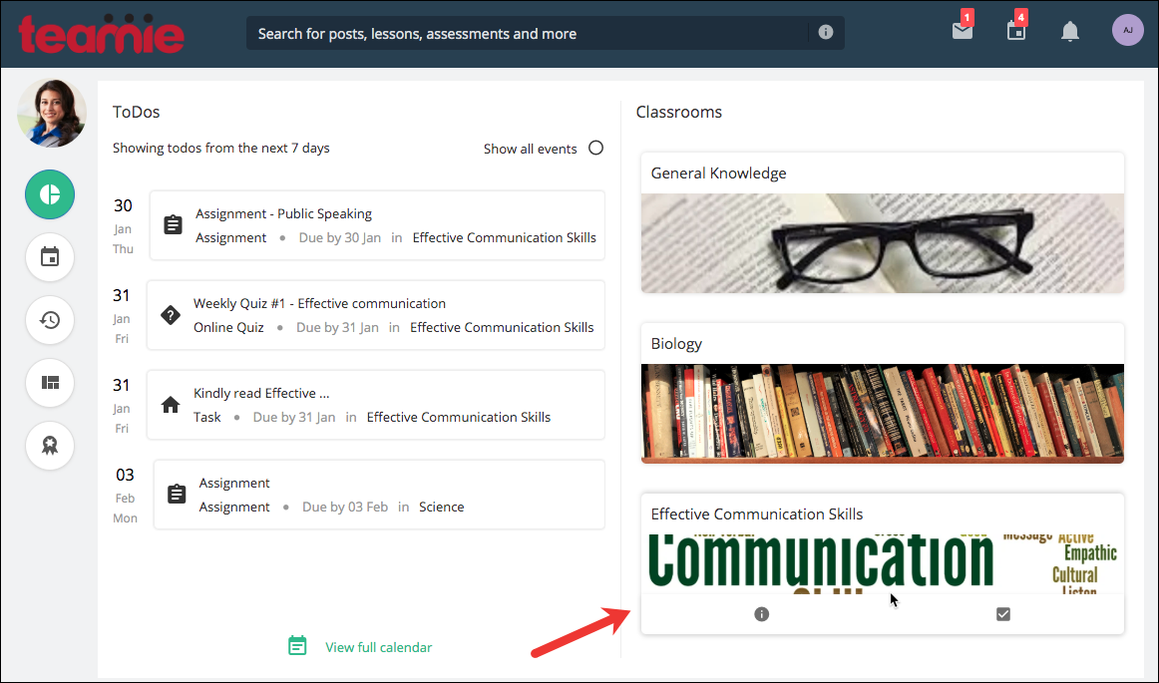The height and width of the screenshot is (683, 1159).
Task: Open Effective Communication Skills link in Public Speaking row
Action: click(x=504, y=237)
